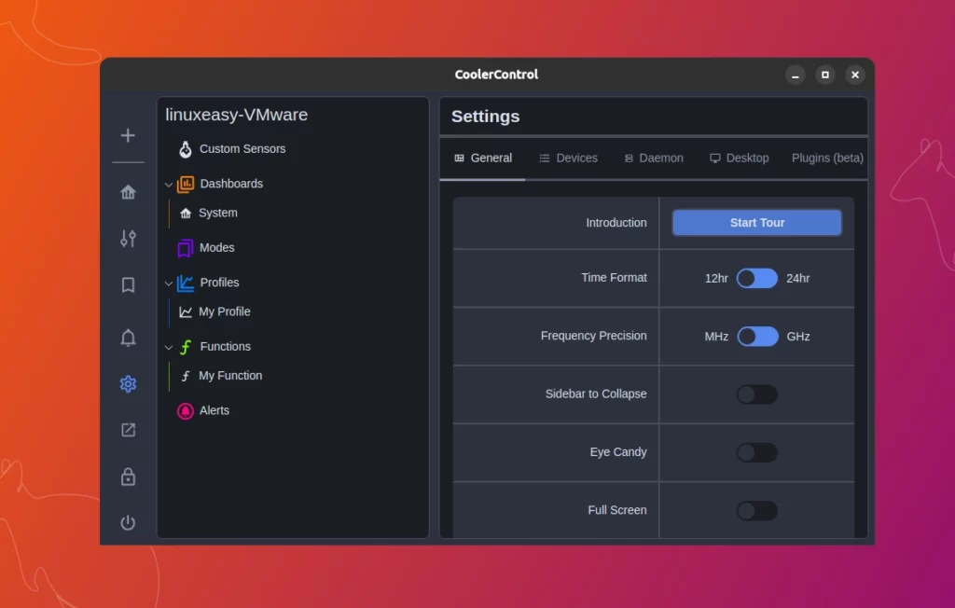Collapse the Profiles section
Image resolution: width=955 pixels, height=608 pixels.
click(x=169, y=282)
